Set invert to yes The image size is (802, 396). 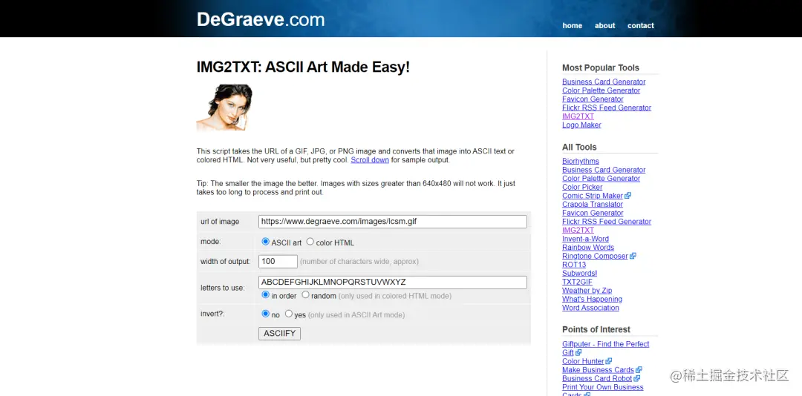click(x=288, y=314)
